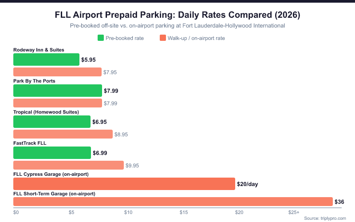Click the chart title about FLL Prepaid Parking
Screen dimensions: 355x222
177,15
